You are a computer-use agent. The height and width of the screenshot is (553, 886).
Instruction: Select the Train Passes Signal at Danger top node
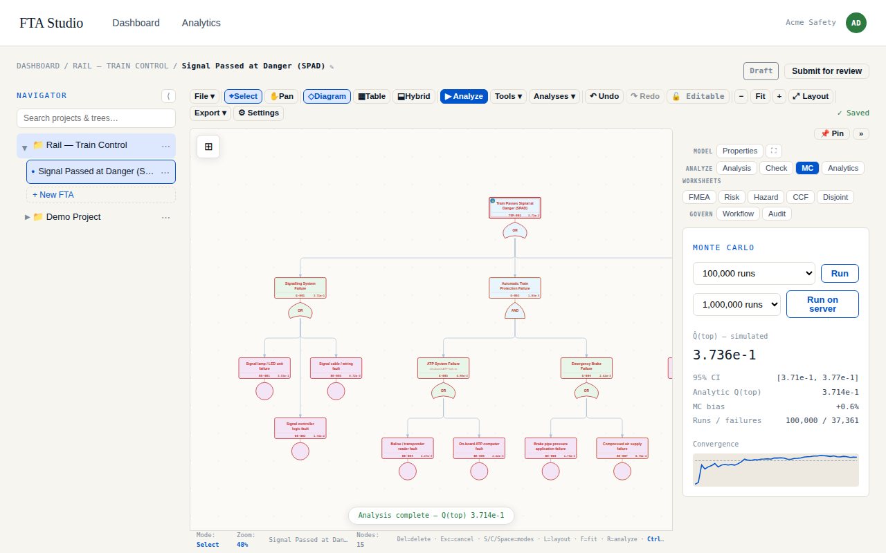point(515,208)
